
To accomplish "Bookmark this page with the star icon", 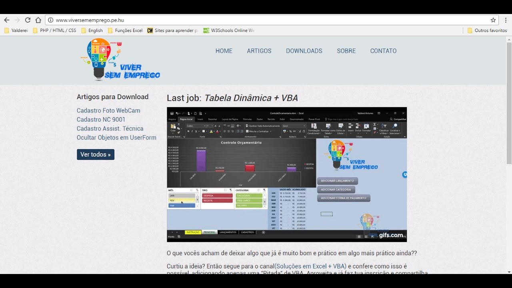I will pos(493,20).
